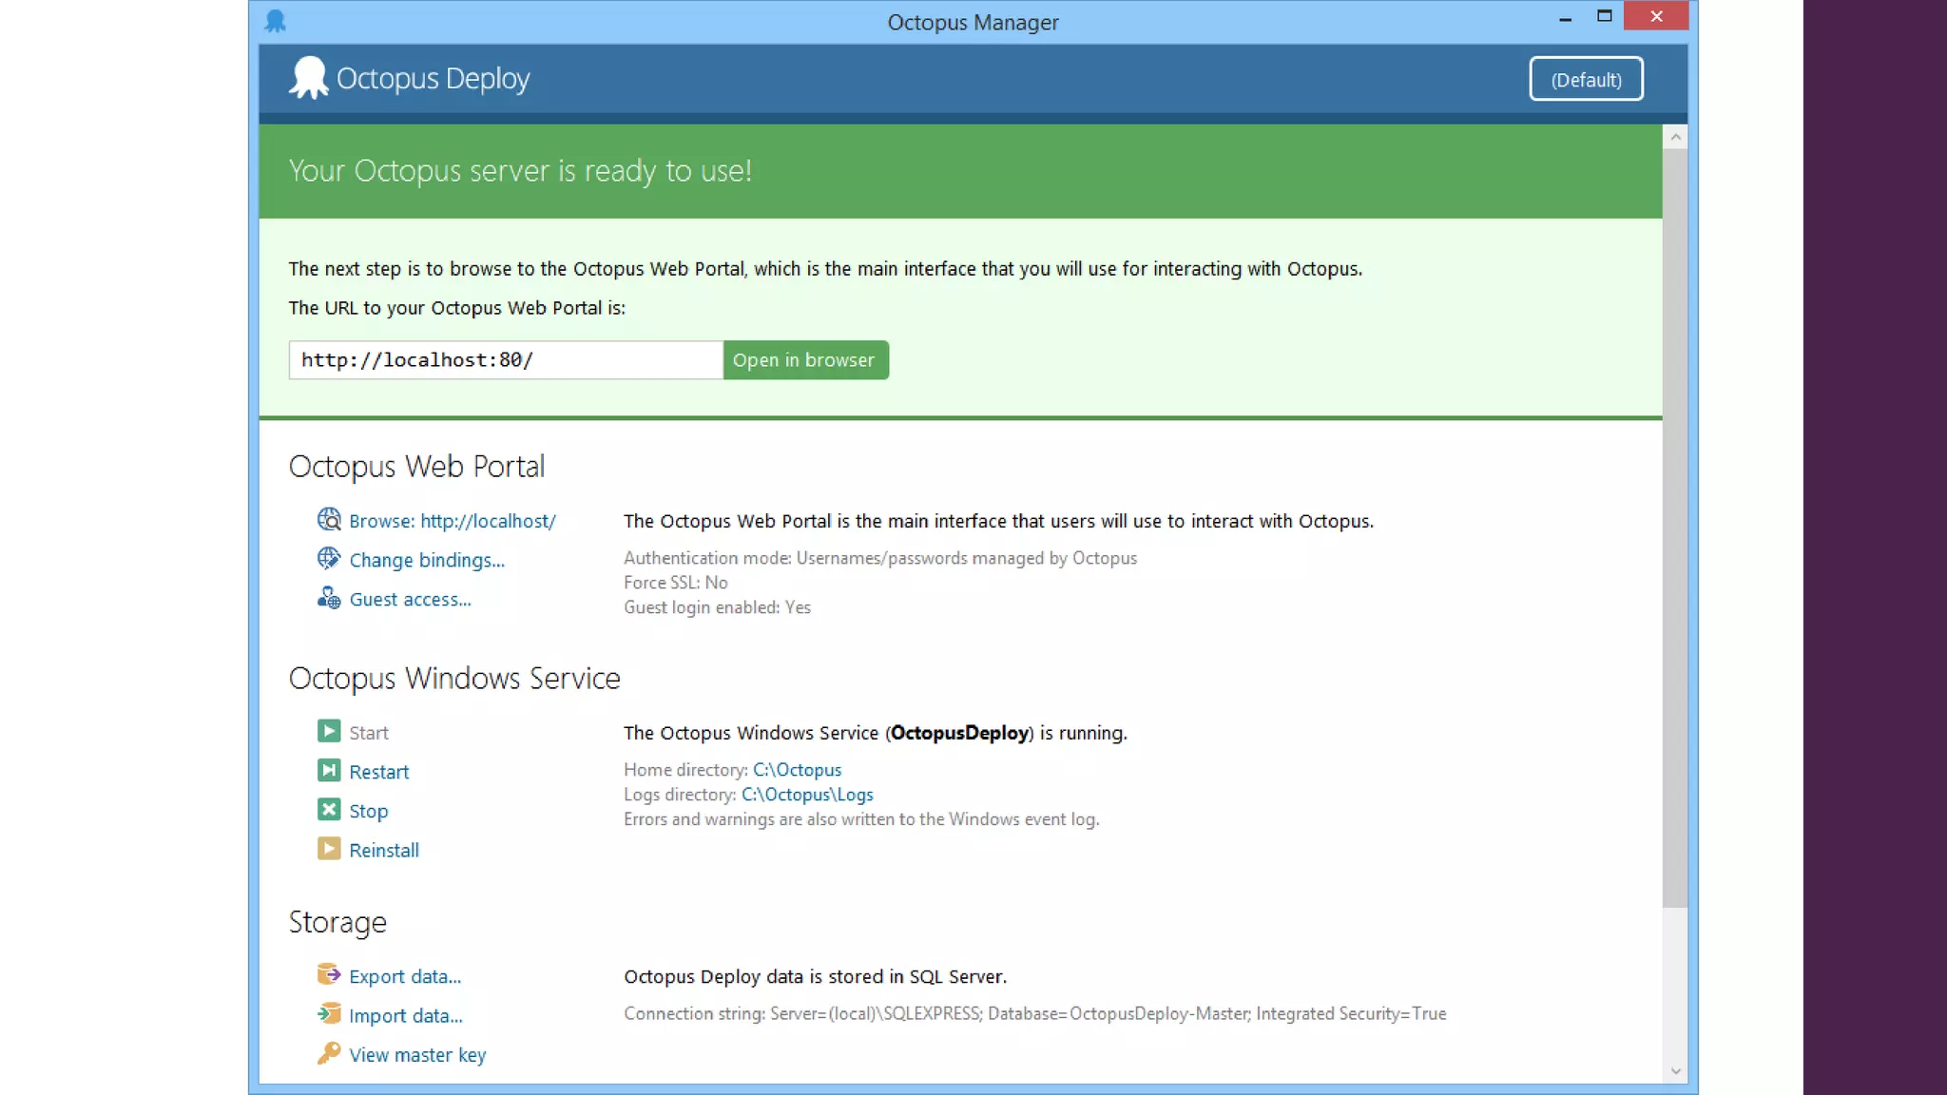Open the C:\Octopus home directory link

coord(797,770)
